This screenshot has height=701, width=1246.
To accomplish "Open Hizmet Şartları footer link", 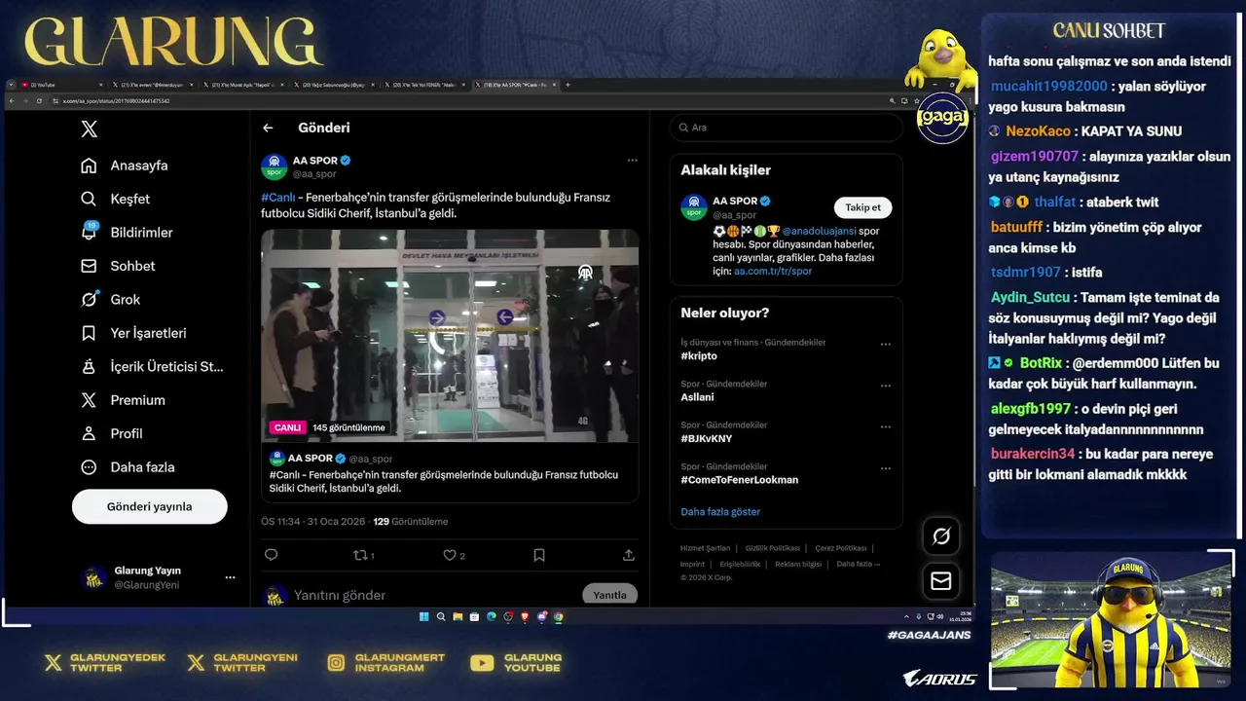I will coord(705,548).
